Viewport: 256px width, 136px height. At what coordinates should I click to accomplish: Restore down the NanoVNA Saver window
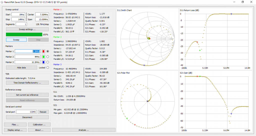point(243,2)
